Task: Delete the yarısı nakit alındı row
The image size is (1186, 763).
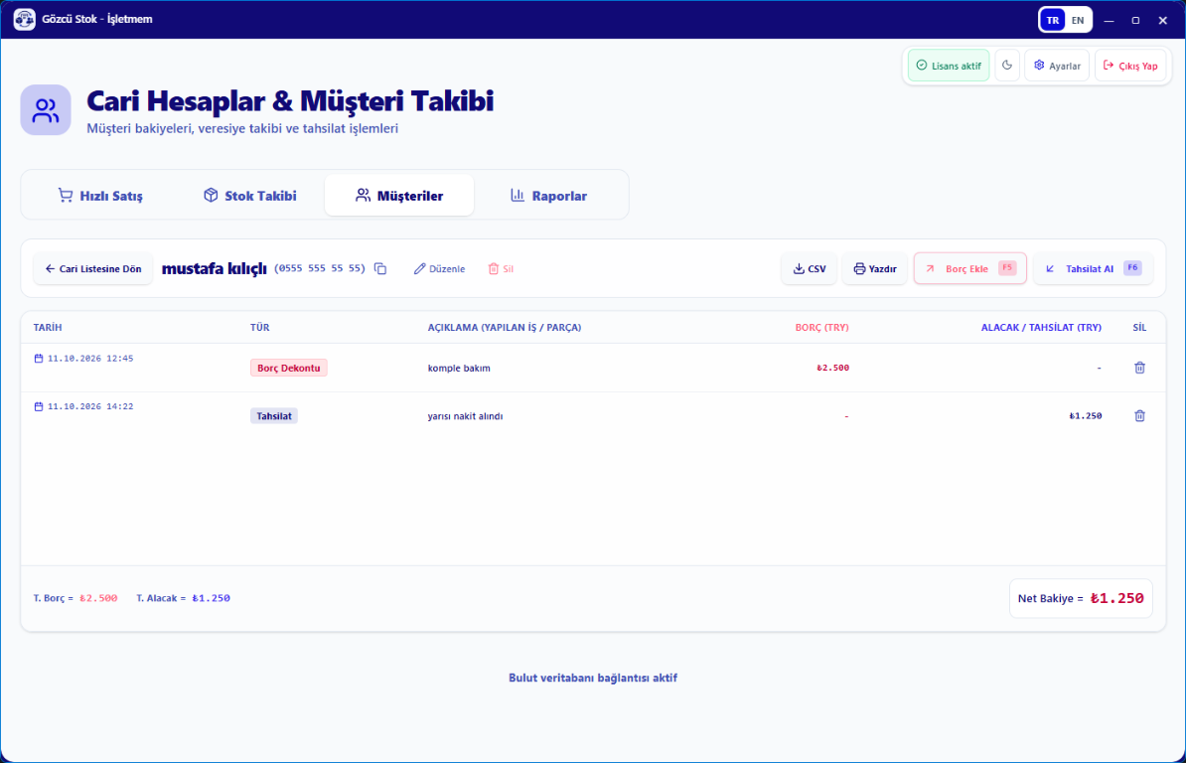Action: [x=1140, y=416]
